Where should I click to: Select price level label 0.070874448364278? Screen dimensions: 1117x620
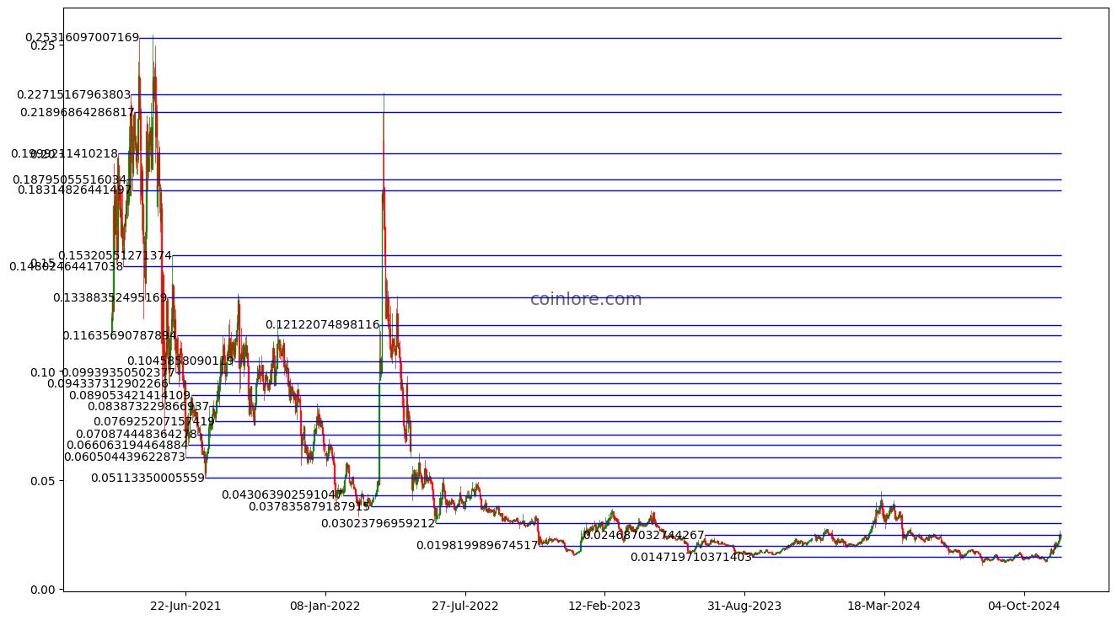(x=137, y=435)
